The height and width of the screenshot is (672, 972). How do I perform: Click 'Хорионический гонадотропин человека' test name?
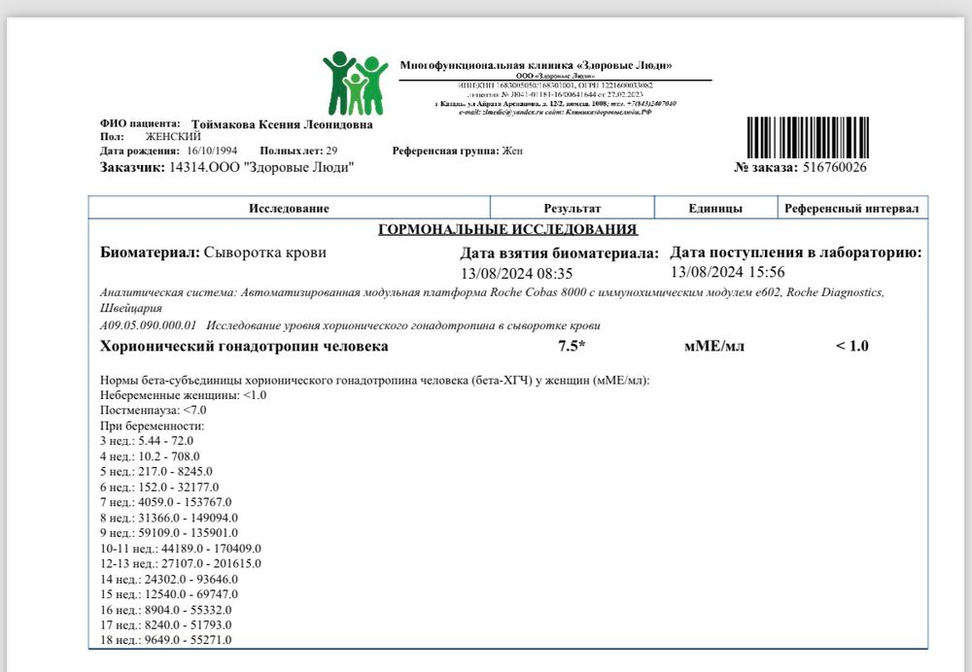244,347
